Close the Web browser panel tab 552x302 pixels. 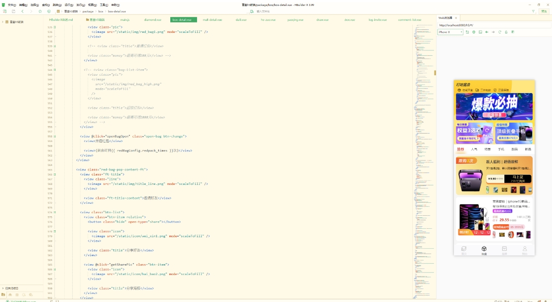[456, 18]
